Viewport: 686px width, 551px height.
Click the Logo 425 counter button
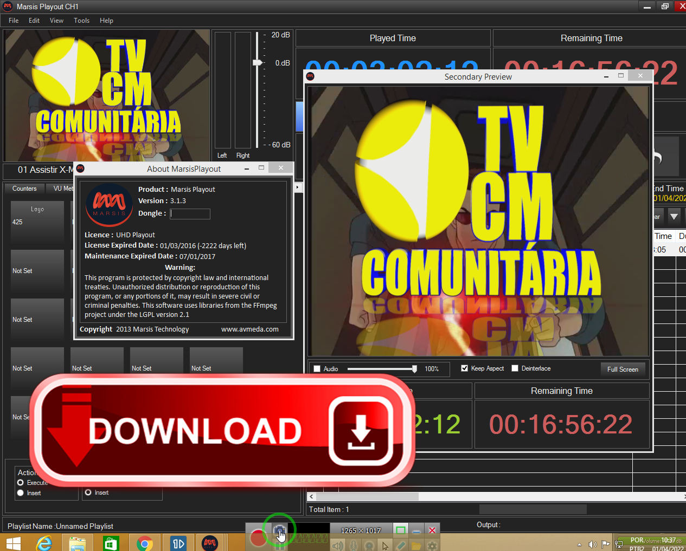pyautogui.click(x=37, y=223)
